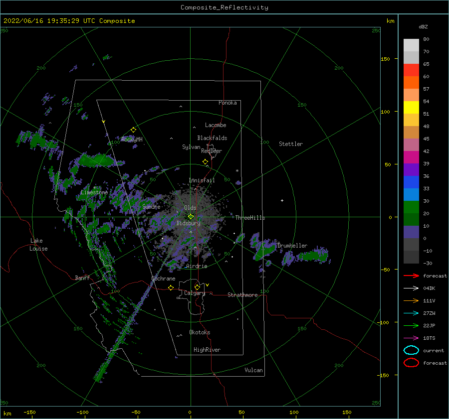This screenshot has width=449, height=419.
Task: Select the Strathmore label
Action: [242, 295]
